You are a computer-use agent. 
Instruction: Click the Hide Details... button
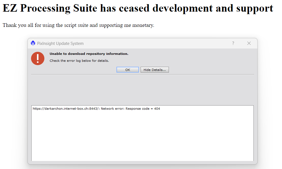(x=154, y=70)
